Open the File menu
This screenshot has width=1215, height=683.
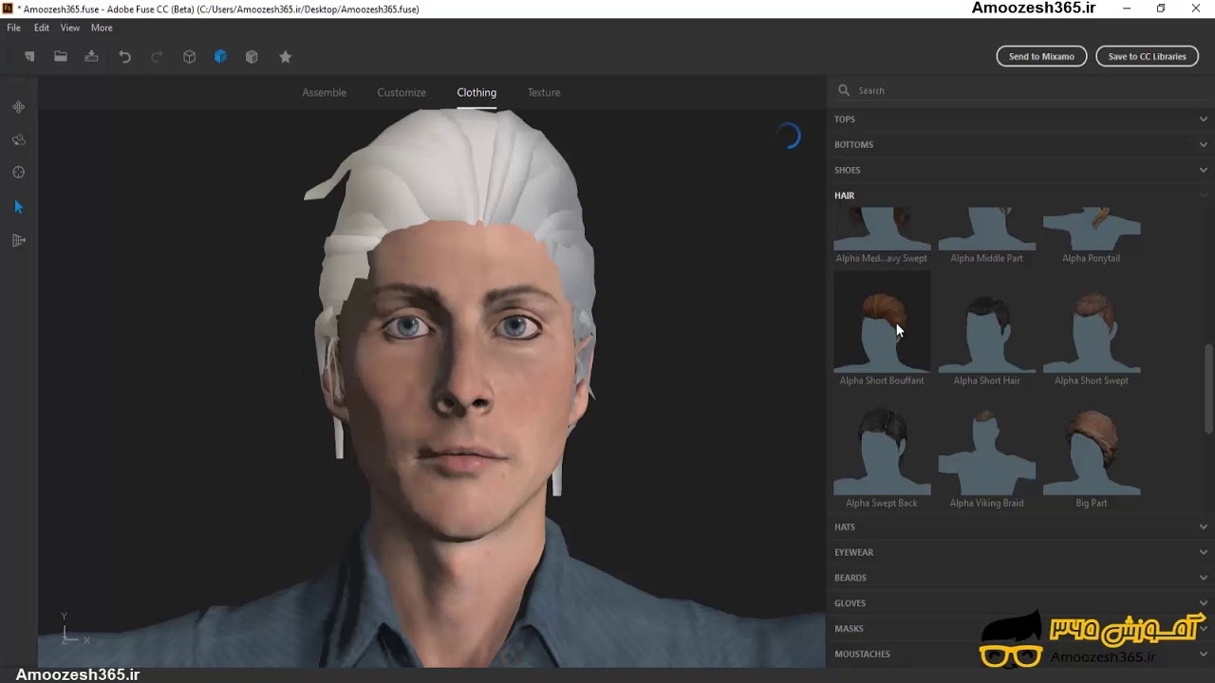[x=14, y=28]
